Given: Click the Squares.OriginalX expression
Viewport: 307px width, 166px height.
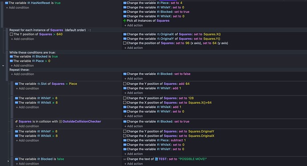Looking at the screenshot, I should [x=201, y=136].
